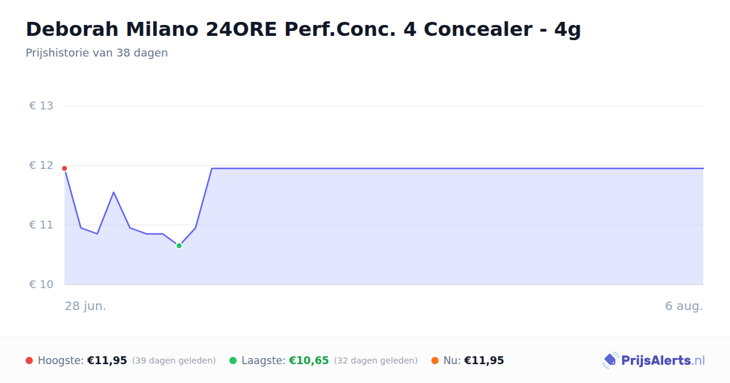Click the Prijshistorie van 38 dagen subtitle
This screenshot has height=383, width=730.
[x=97, y=53]
